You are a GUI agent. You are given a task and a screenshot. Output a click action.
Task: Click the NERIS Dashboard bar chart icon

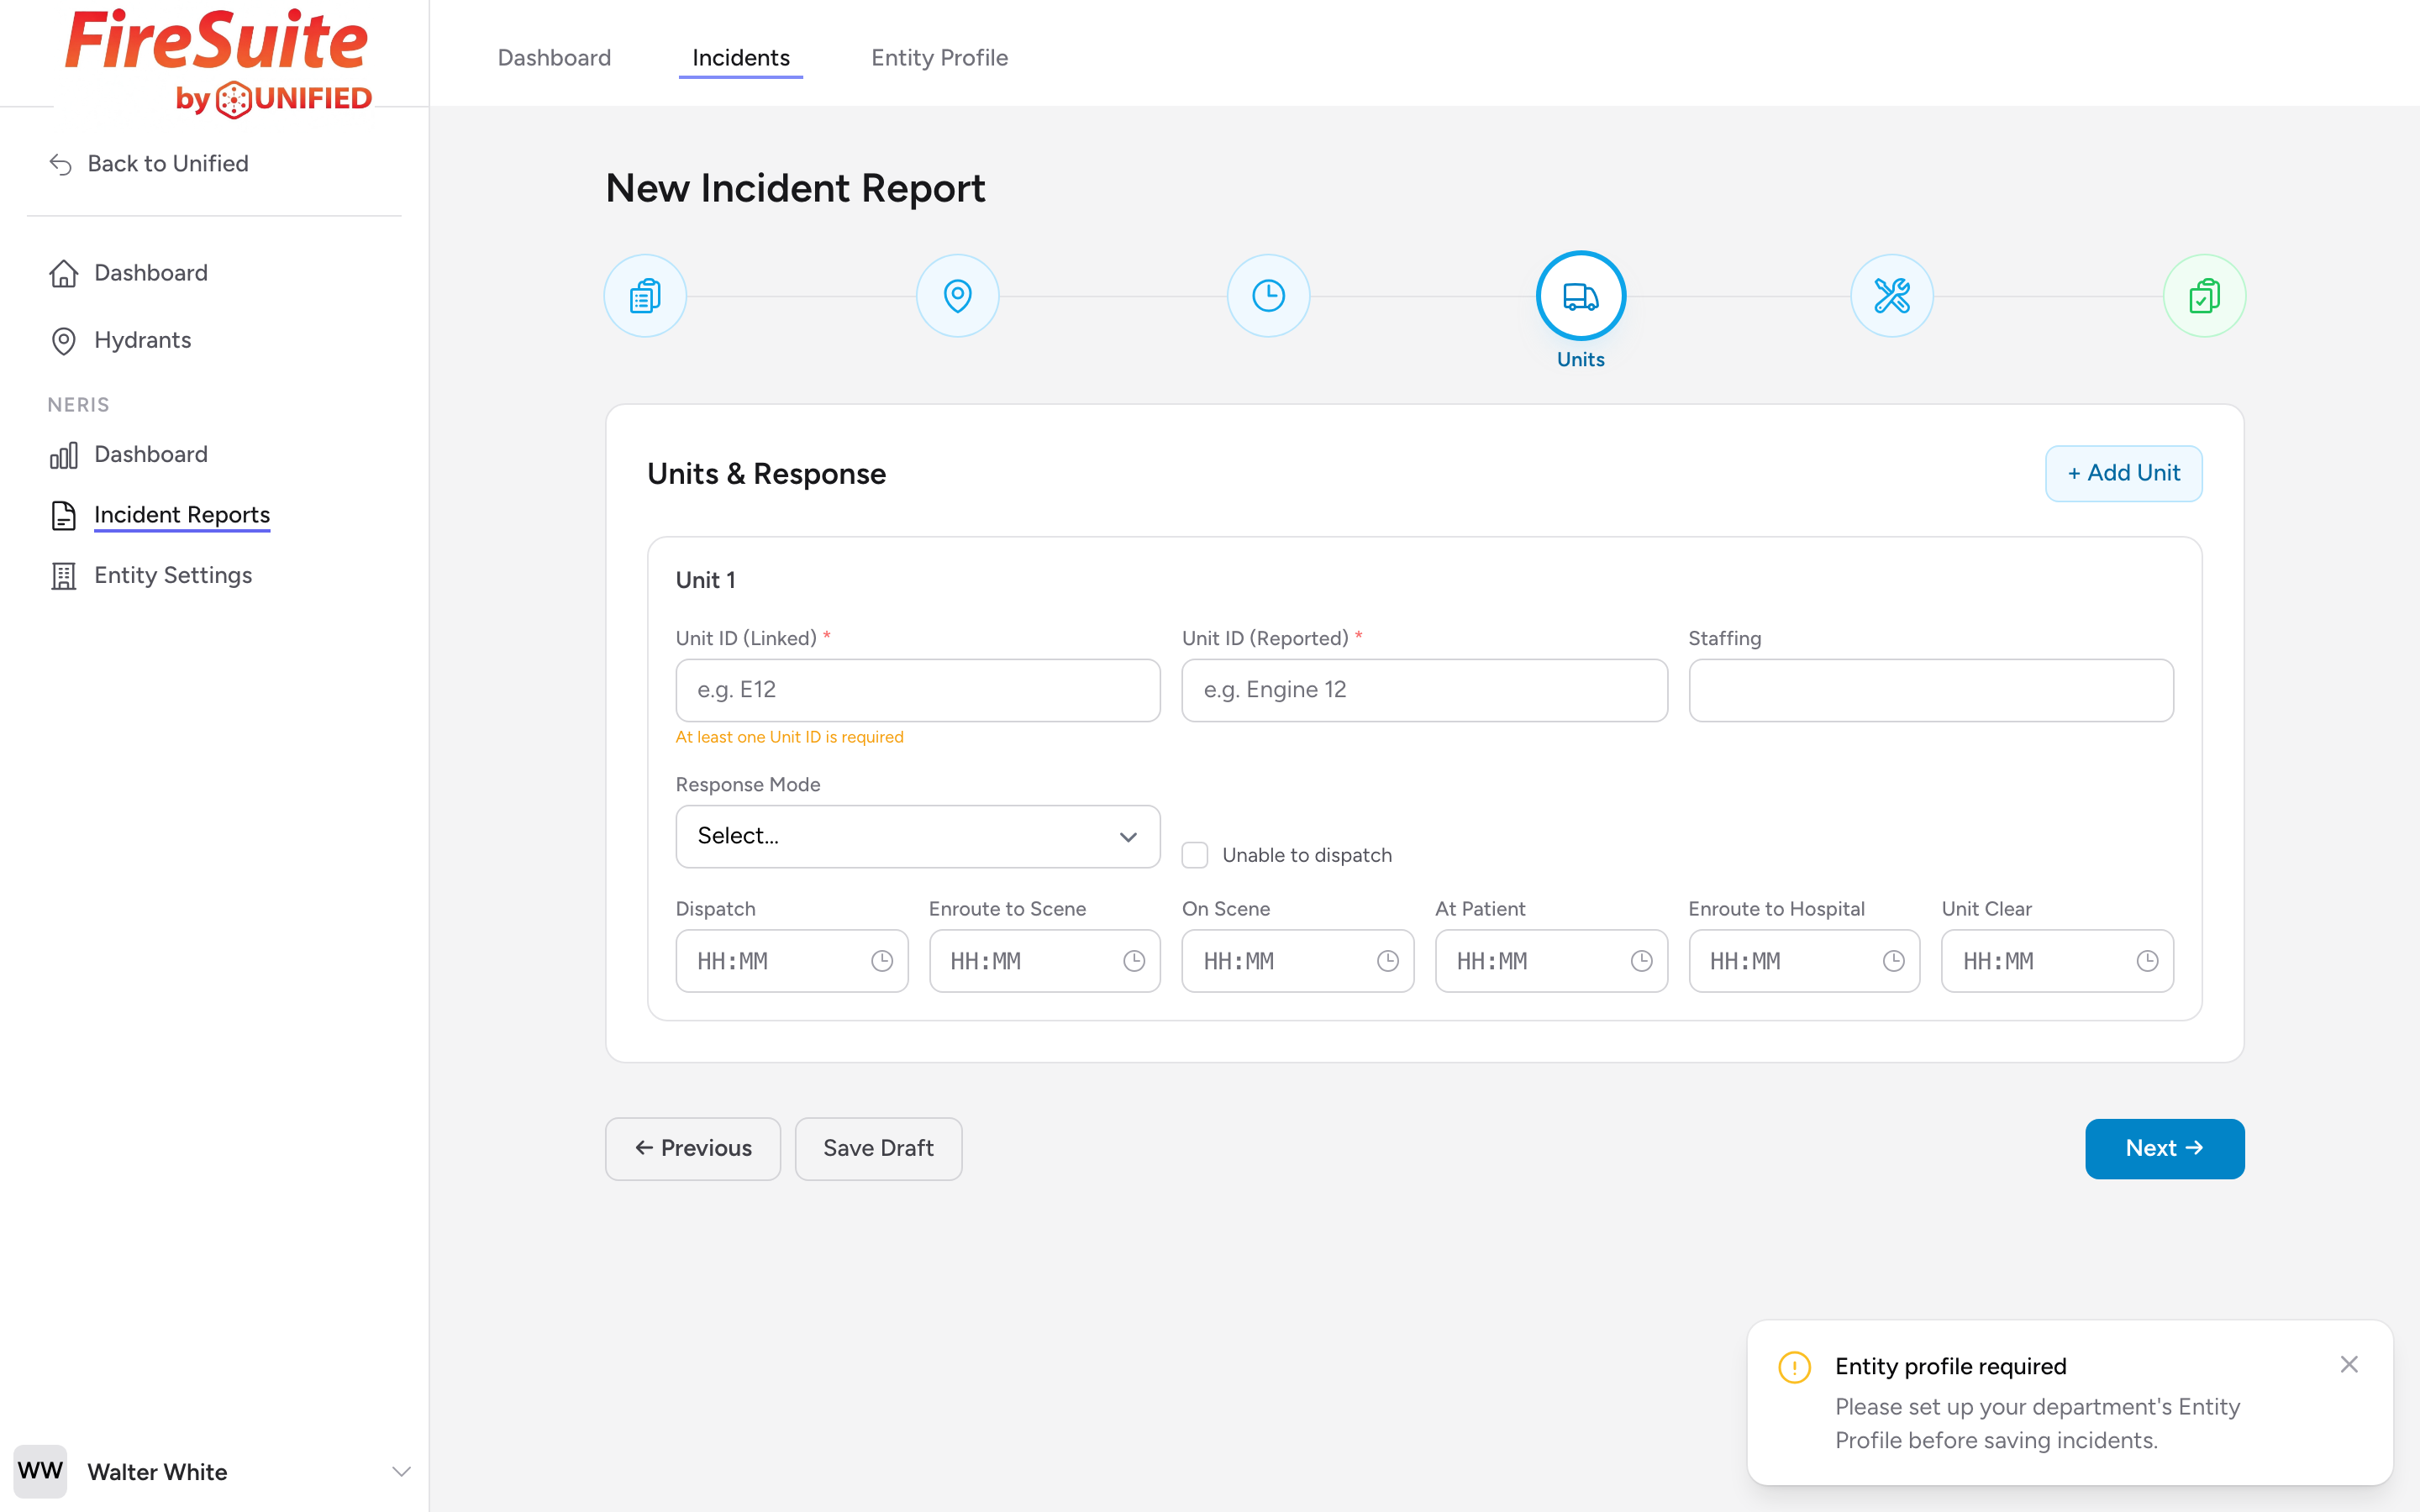click(63, 455)
